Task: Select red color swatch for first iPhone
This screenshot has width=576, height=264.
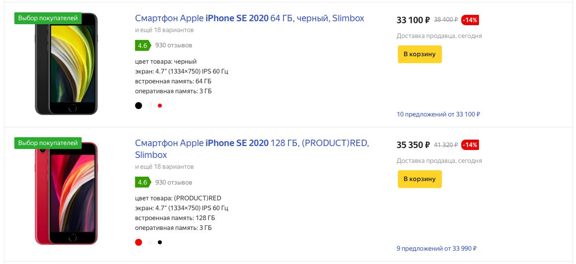Action: 160,106
